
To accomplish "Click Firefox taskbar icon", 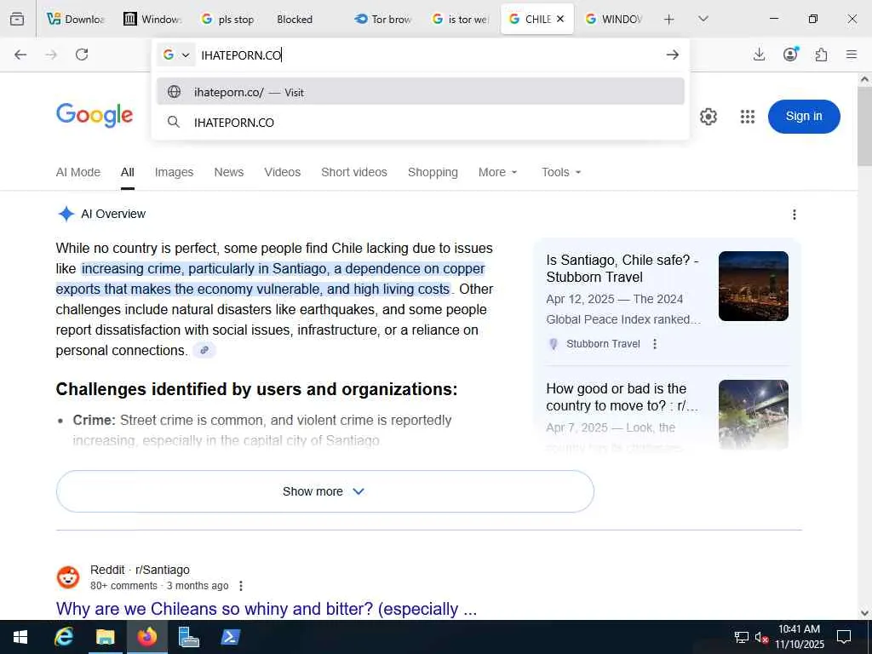I will pyautogui.click(x=146, y=637).
